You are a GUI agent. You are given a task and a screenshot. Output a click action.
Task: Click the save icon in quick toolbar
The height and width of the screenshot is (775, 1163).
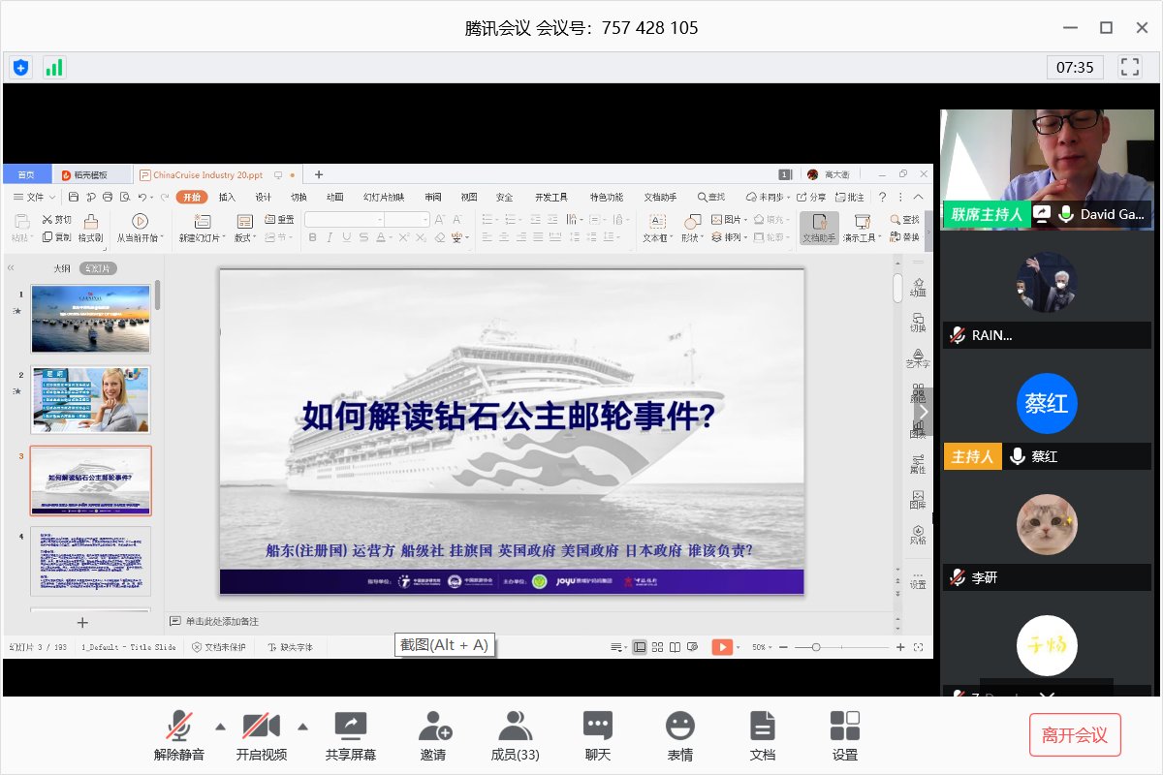pos(76,197)
